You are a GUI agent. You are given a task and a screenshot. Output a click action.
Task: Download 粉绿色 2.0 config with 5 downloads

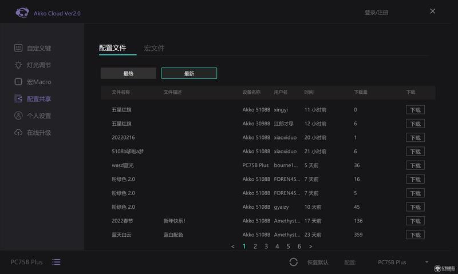pos(415,193)
